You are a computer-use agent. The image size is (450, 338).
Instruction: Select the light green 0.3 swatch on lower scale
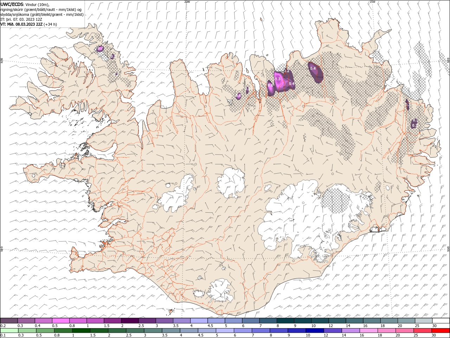pyautogui.click(x=27, y=331)
